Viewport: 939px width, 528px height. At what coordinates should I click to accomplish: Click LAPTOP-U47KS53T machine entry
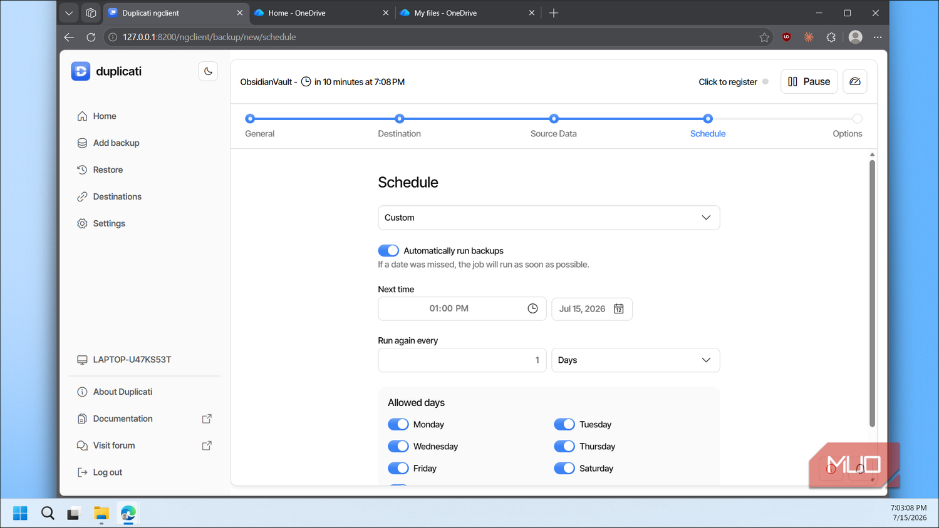[124, 360]
